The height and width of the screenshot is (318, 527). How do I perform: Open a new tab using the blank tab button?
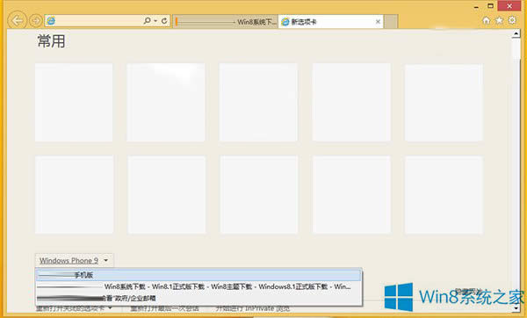point(391,22)
